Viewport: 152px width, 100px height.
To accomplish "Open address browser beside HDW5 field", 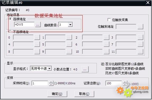I will tap(38, 25).
